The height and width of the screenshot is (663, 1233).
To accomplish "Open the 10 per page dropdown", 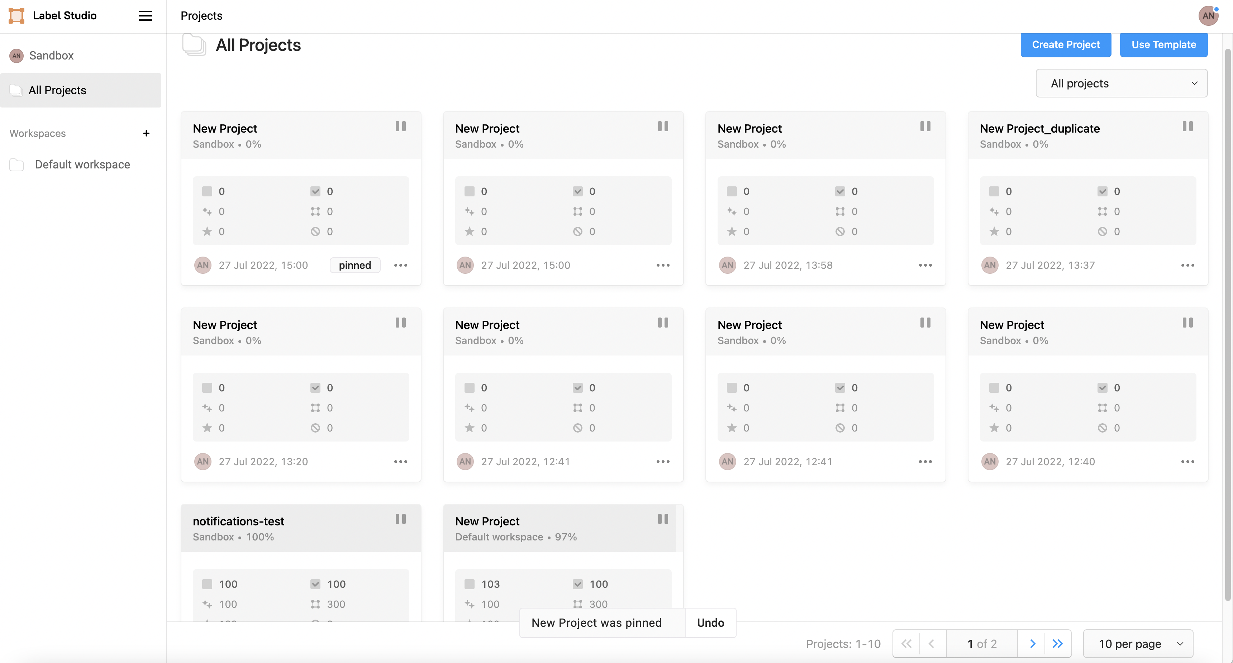I will tap(1138, 644).
